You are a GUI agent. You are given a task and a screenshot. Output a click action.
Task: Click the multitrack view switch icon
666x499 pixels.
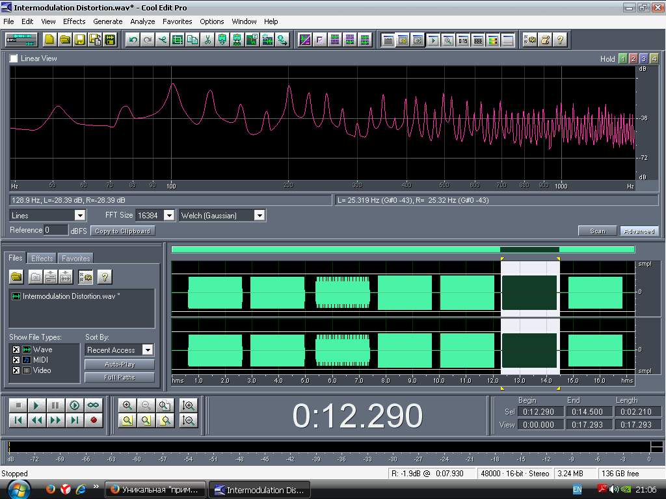[x=21, y=40]
